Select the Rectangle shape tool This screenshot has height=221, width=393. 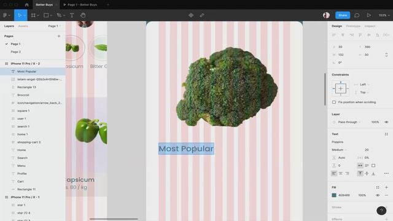tap(46, 15)
